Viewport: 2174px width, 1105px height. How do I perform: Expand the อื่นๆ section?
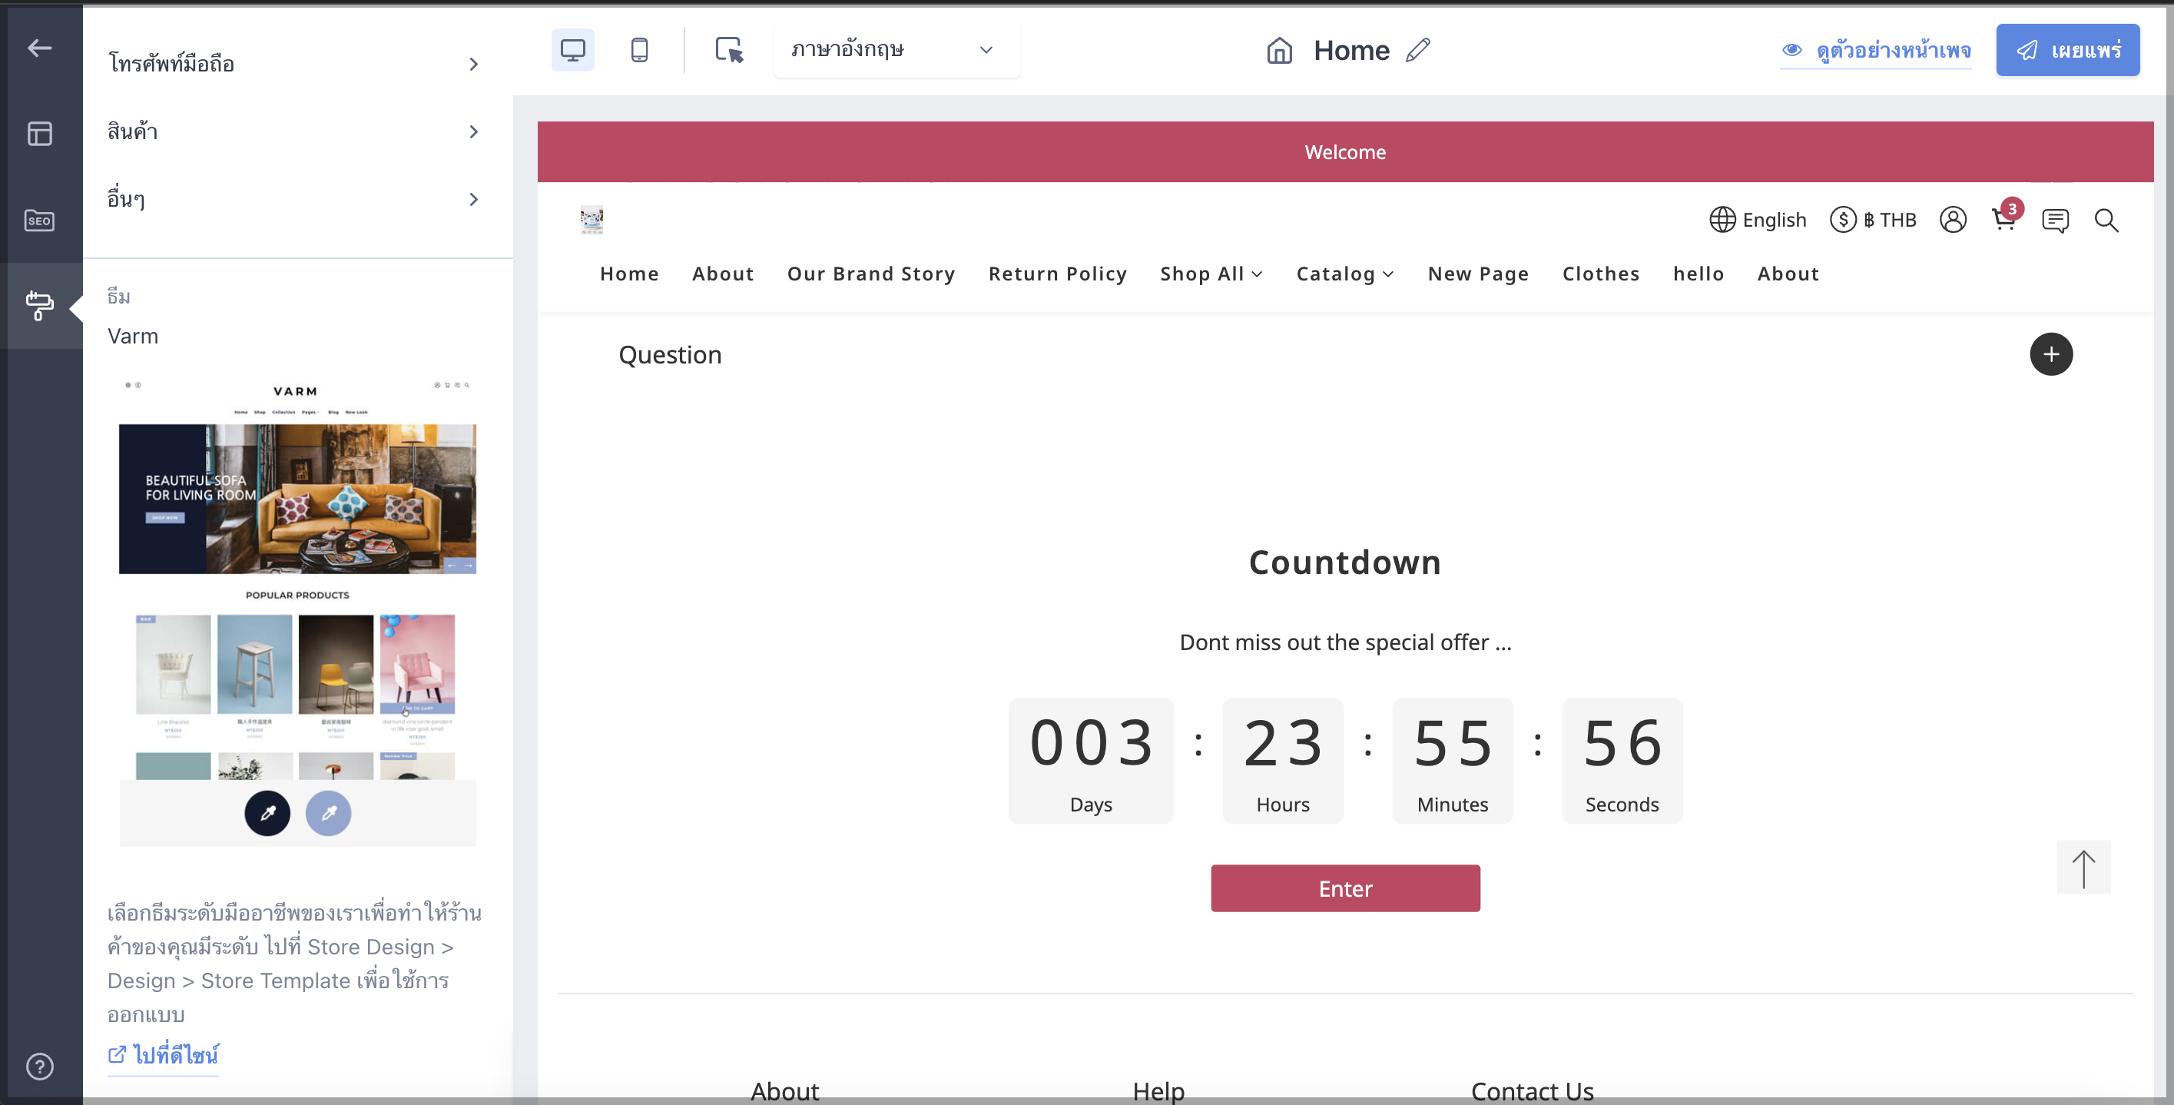coord(293,199)
